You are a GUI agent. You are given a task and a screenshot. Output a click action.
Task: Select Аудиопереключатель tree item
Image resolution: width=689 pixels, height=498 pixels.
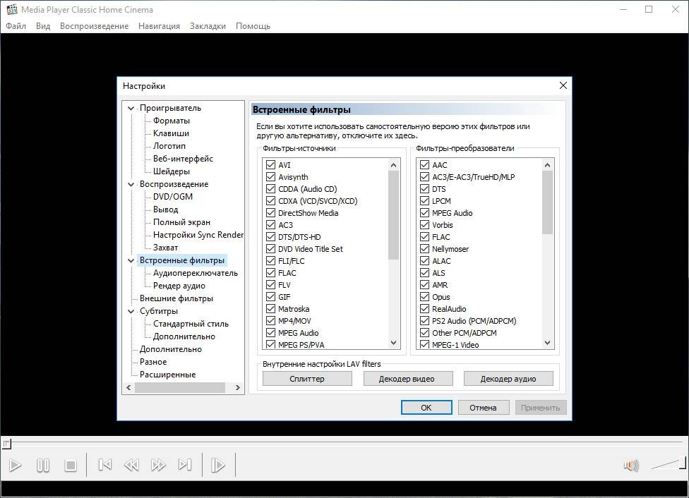[x=195, y=273]
